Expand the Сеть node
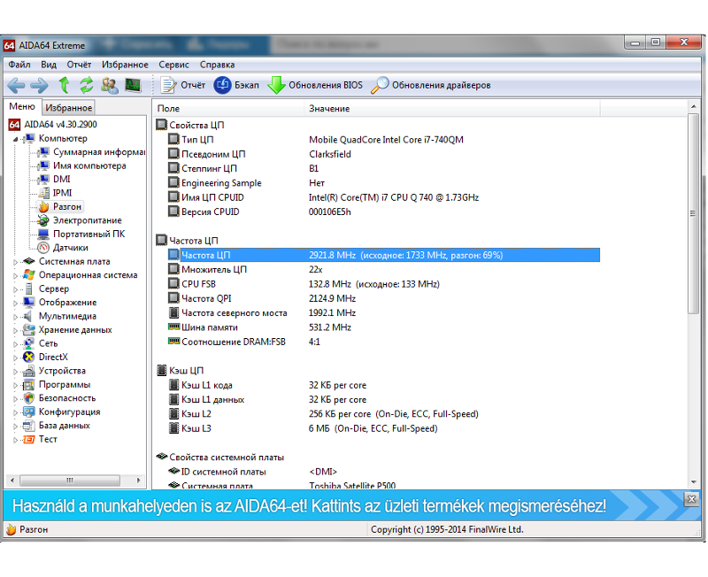The image size is (708, 577). (15, 344)
